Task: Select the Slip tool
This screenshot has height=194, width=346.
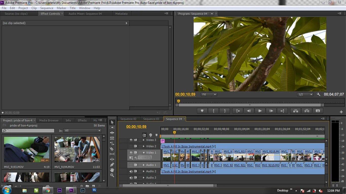Action: coord(112,154)
